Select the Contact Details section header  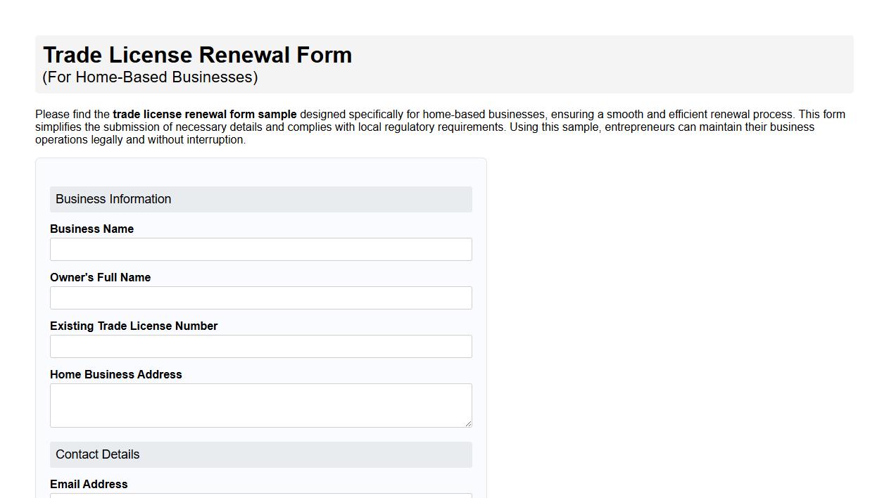point(96,454)
